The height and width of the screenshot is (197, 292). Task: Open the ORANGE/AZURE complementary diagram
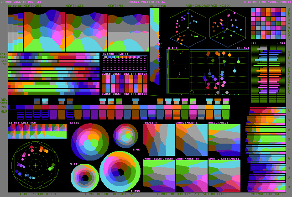pos(192,140)
